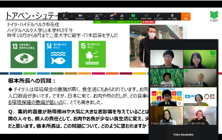Open audio options arrow beside microphone
222x140 pixels.
pos(72,16)
